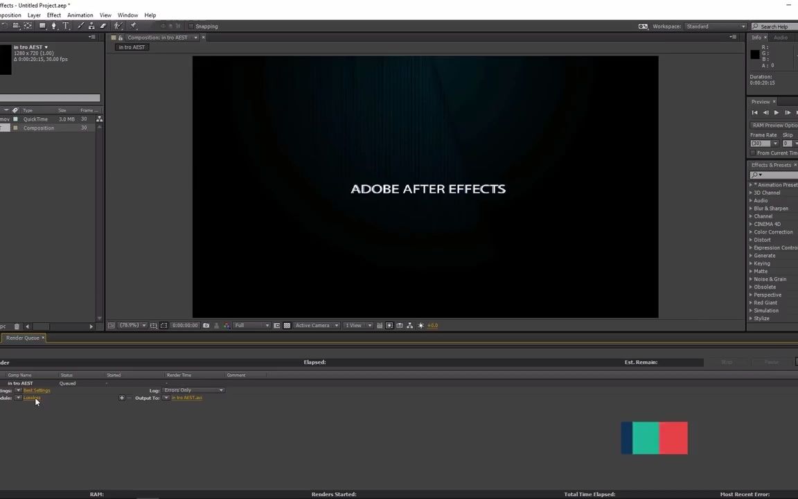Take a snapshot of the composition view

[x=206, y=325]
